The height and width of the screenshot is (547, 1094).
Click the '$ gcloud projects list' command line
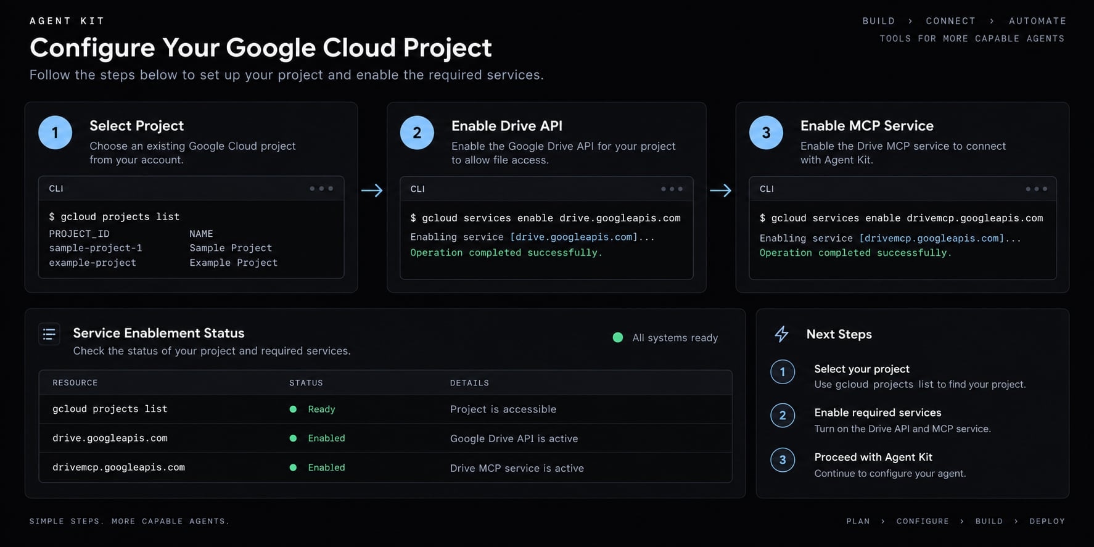click(x=114, y=217)
